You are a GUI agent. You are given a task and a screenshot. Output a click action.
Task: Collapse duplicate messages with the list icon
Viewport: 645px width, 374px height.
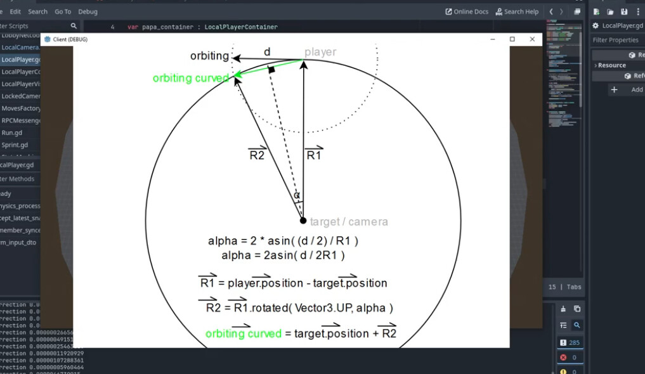click(563, 325)
